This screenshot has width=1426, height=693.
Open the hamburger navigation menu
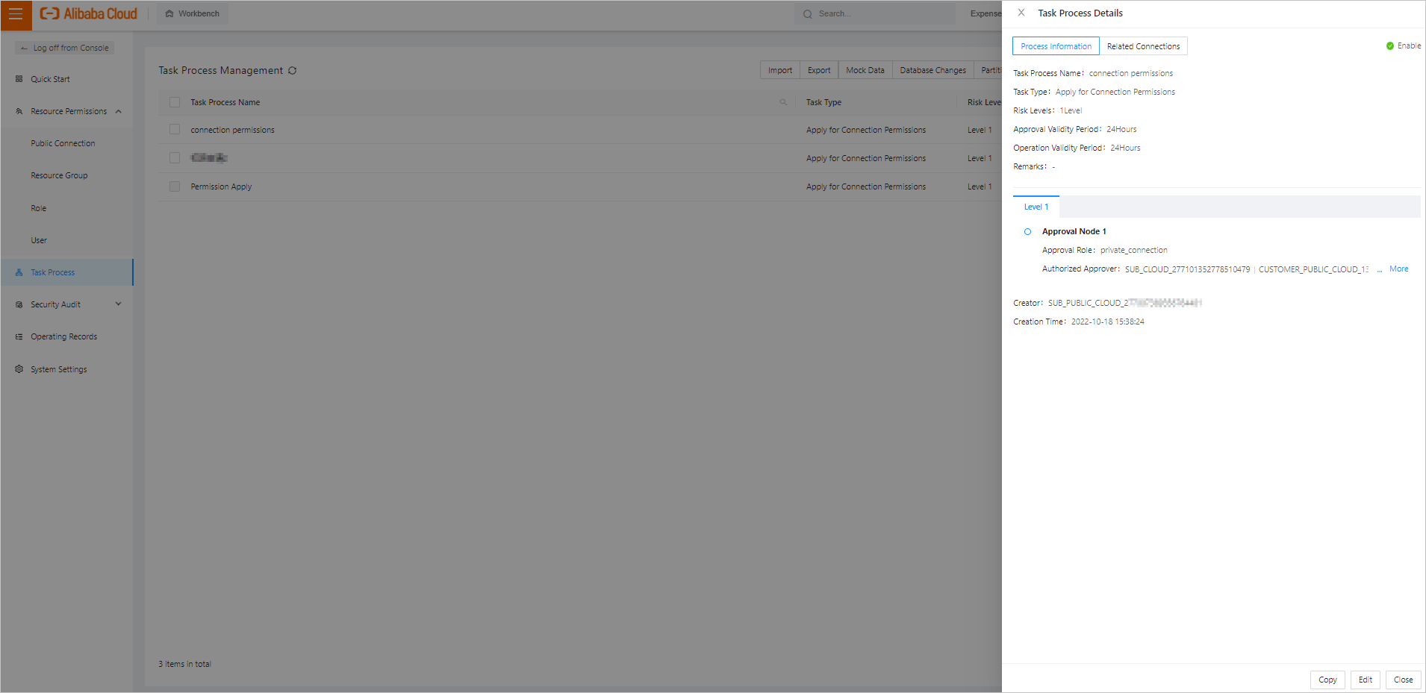pos(16,14)
